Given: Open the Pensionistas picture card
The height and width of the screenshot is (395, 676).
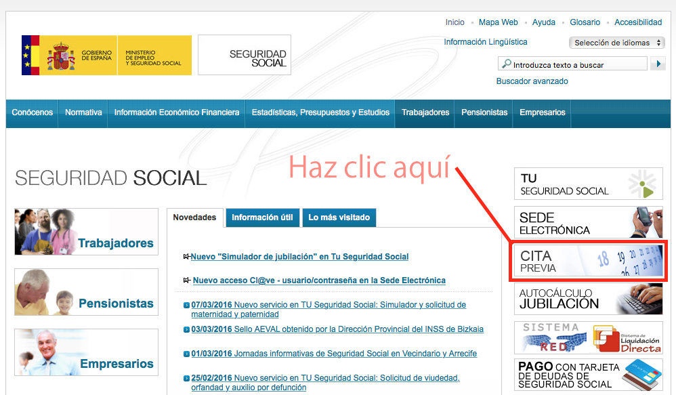Looking at the screenshot, I should (x=86, y=292).
